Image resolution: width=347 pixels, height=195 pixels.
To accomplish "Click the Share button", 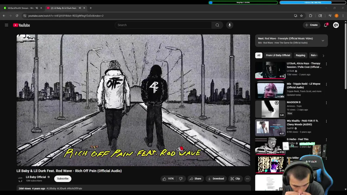I will tap(195, 179).
